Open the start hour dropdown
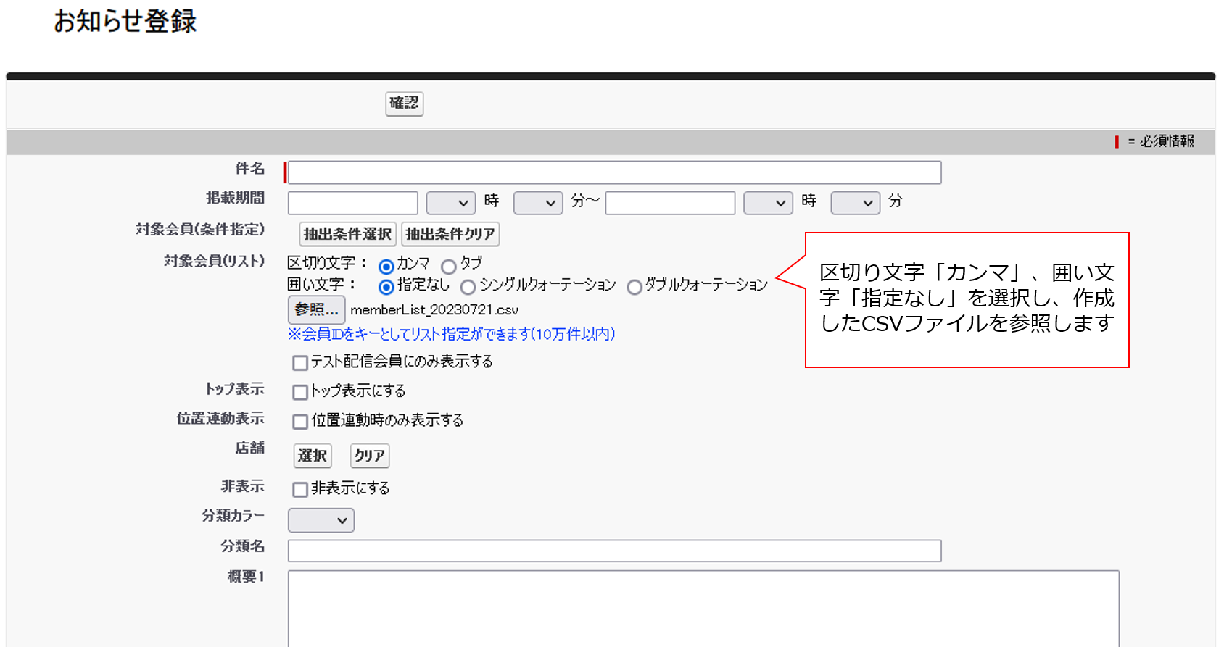Image resolution: width=1224 pixels, height=647 pixels. pos(450,203)
